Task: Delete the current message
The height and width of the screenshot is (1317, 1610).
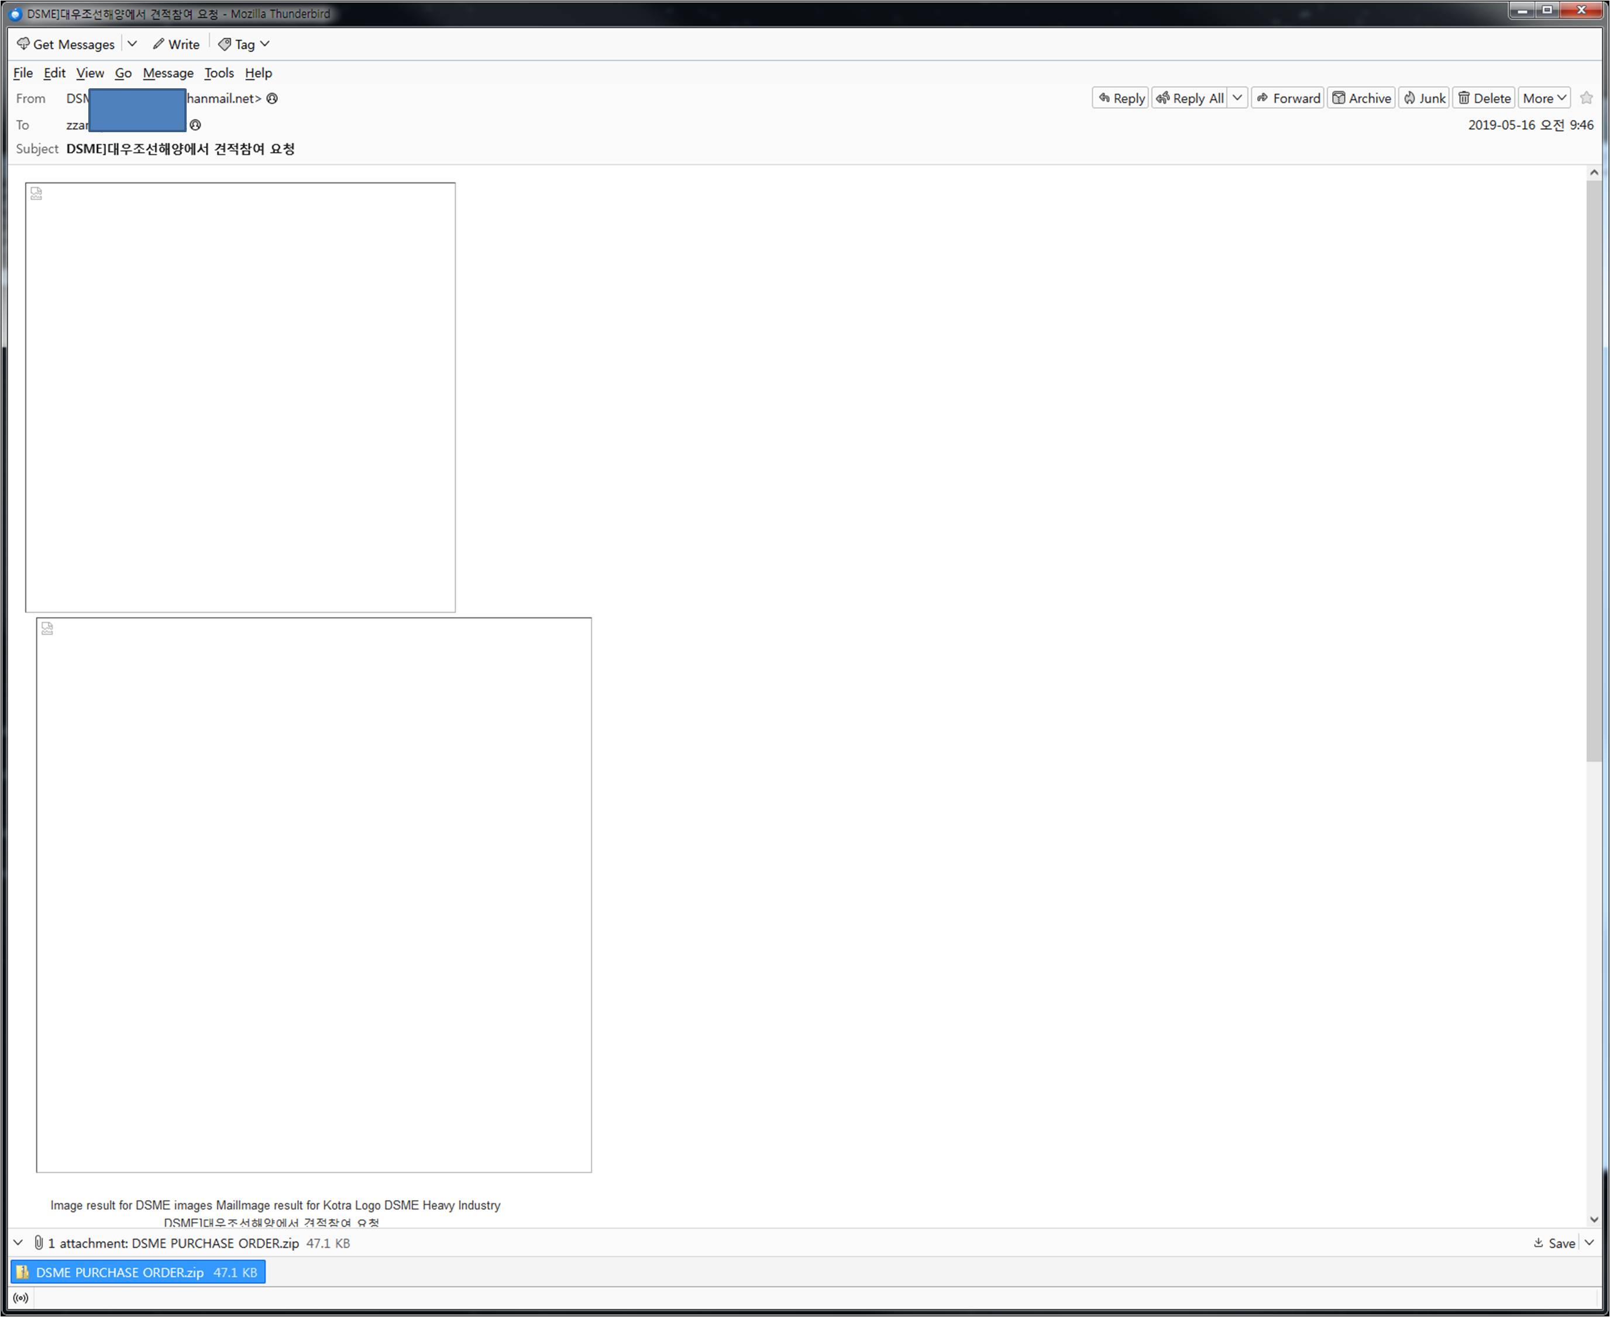Action: pyautogui.click(x=1484, y=98)
